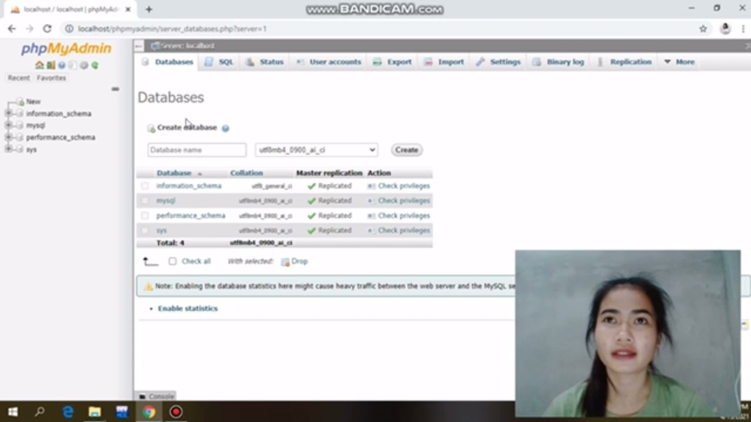The width and height of the screenshot is (751, 422).
Task: Click mysql database icon in tree
Action: 20,125
